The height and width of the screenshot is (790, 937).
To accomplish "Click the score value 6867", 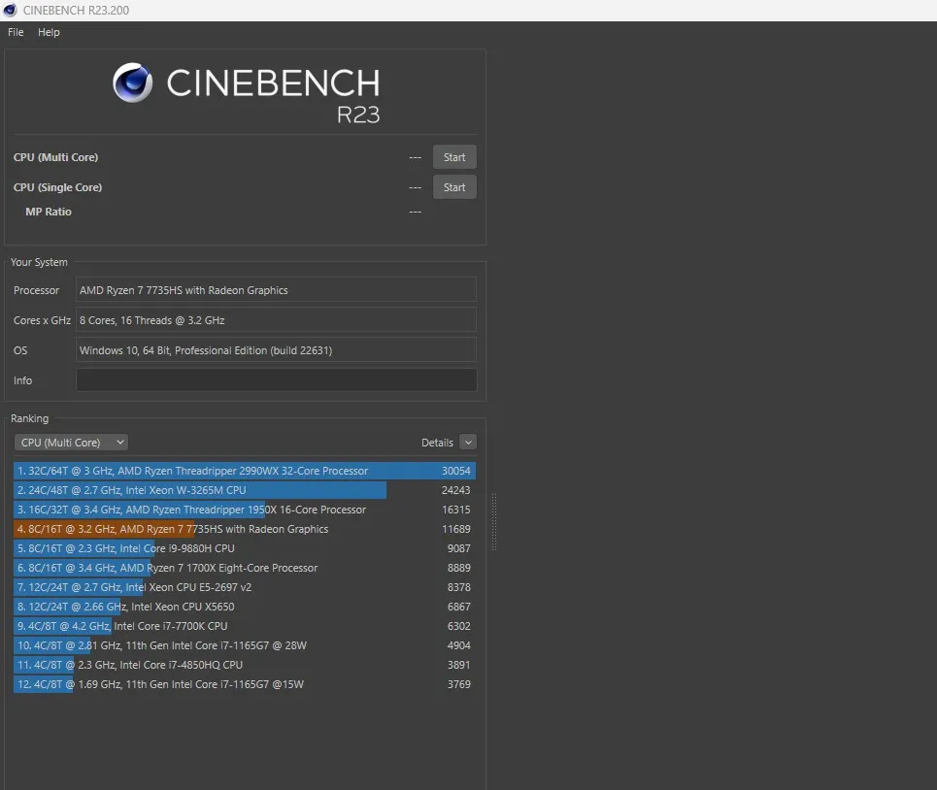I will tap(459, 607).
